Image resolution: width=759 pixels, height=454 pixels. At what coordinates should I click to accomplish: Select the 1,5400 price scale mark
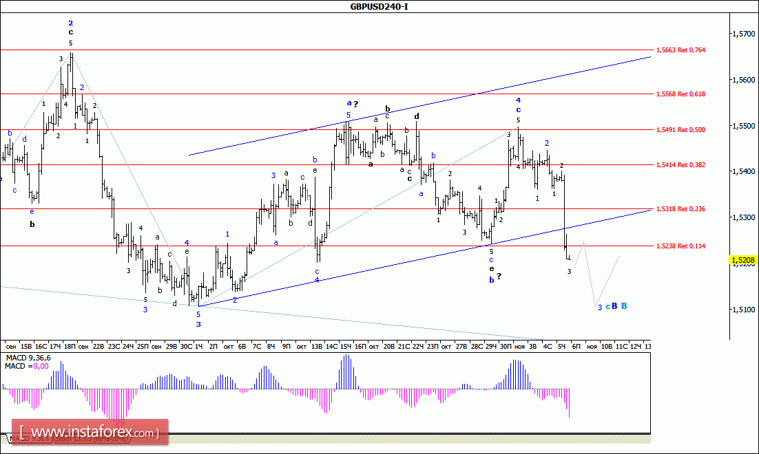pos(743,171)
